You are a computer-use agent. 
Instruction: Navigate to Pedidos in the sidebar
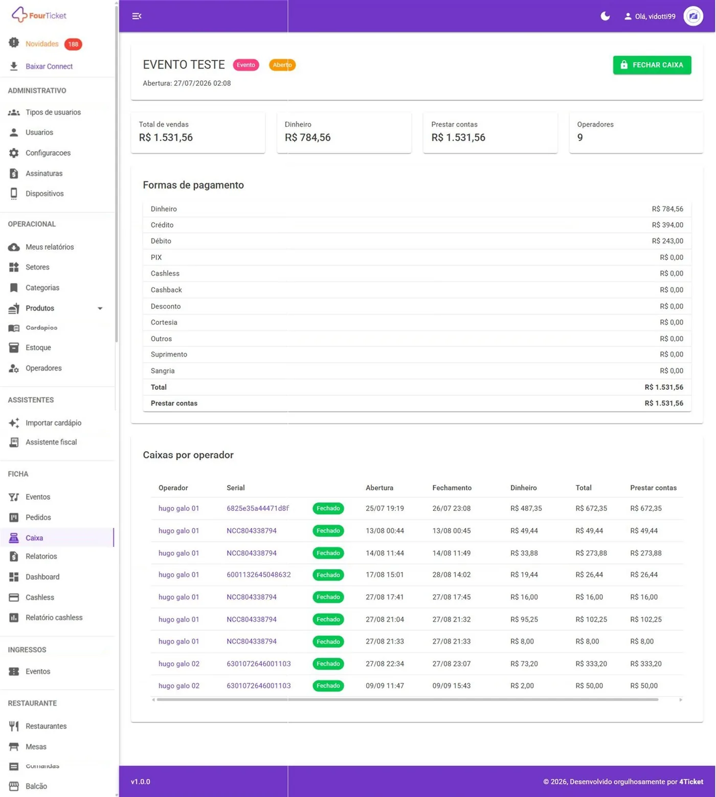click(x=38, y=518)
